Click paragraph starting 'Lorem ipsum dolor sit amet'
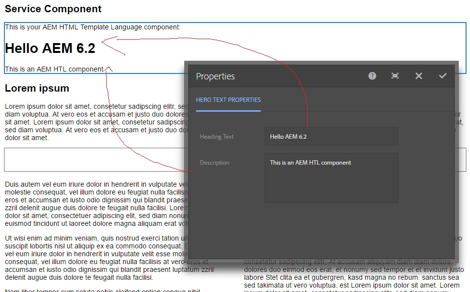This screenshot has width=470, height=292. 97,122
